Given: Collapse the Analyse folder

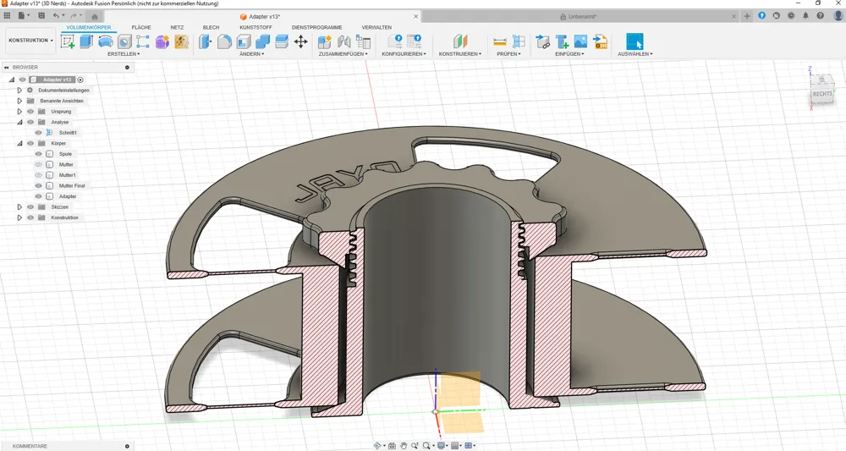Looking at the screenshot, I should coord(19,123).
